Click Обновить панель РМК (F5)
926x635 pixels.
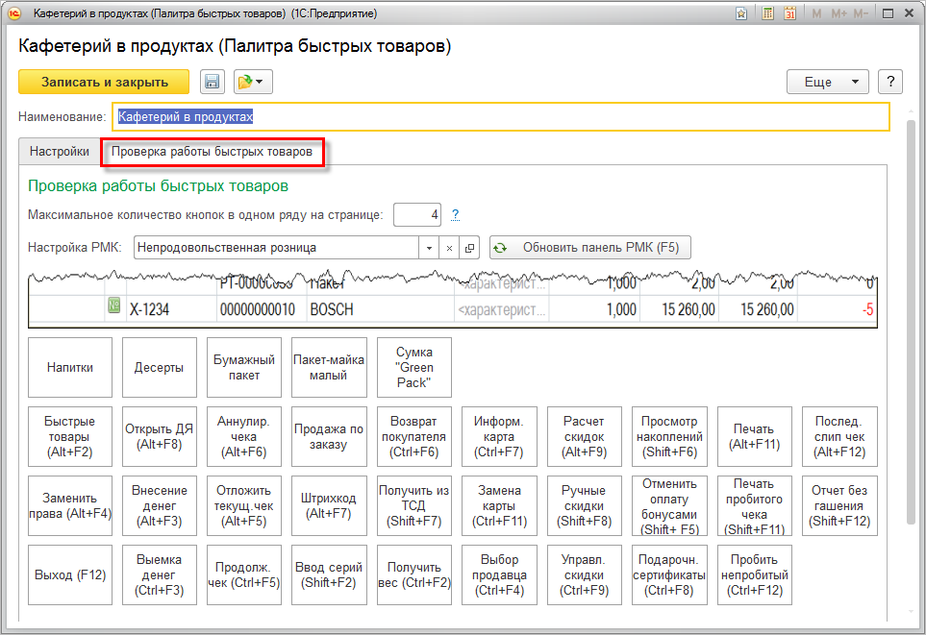point(589,248)
